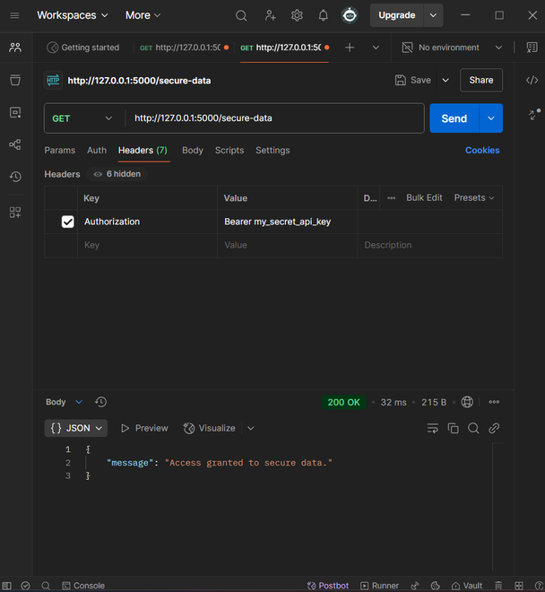Switch to the Auth tab
This screenshot has height=592, width=545.
(x=97, y=151)
